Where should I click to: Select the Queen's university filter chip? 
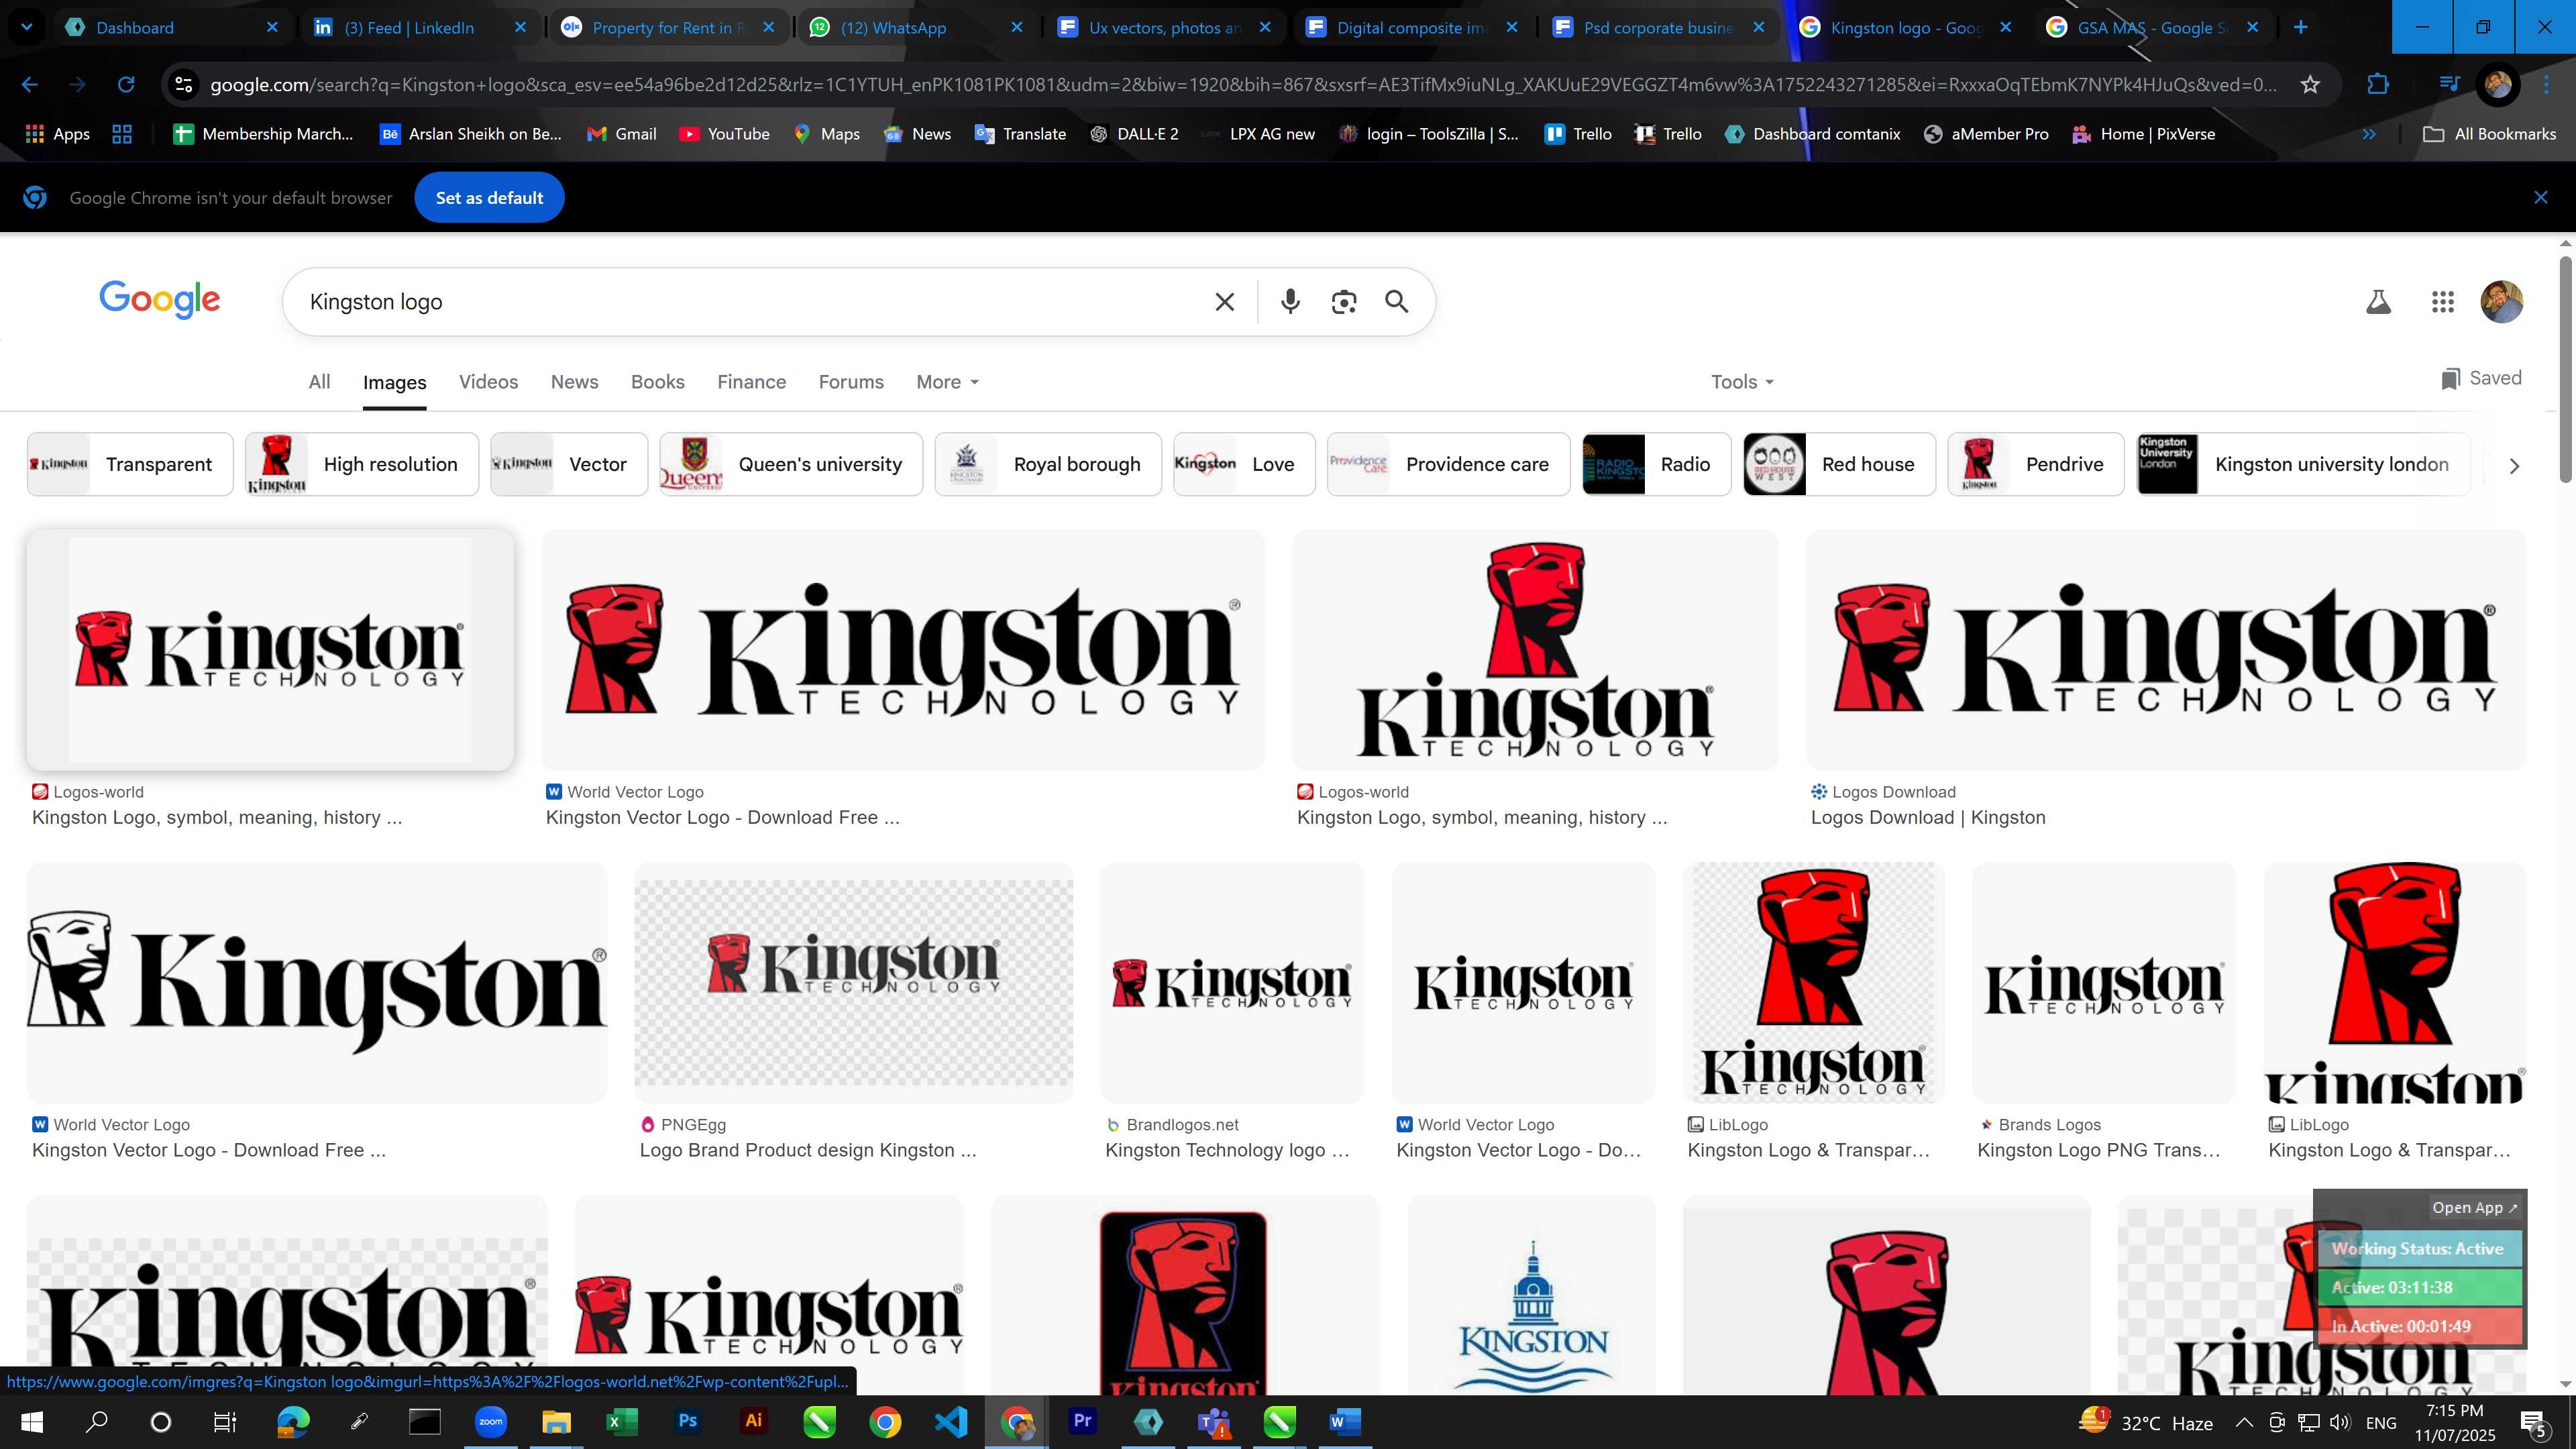791,464
